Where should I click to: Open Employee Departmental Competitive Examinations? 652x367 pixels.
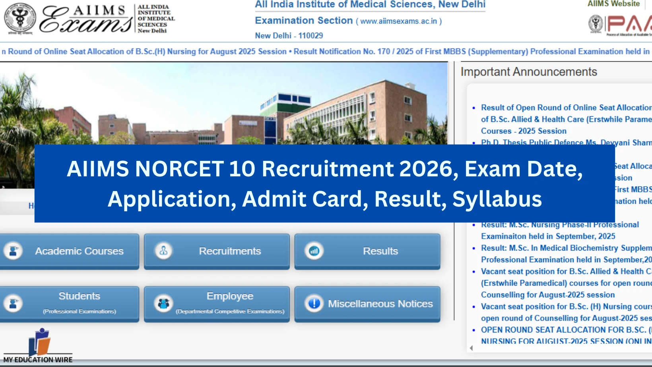[230, 304]
